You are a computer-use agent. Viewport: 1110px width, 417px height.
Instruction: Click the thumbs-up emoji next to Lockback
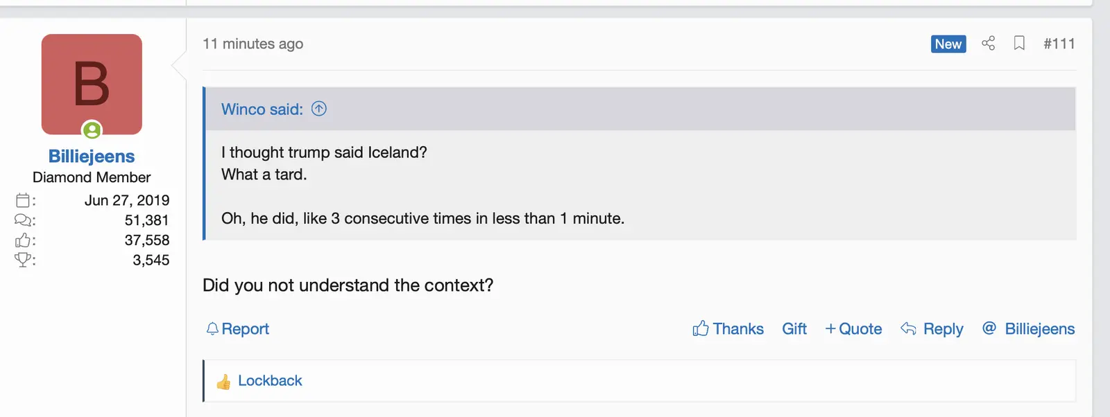coord(223,382)
